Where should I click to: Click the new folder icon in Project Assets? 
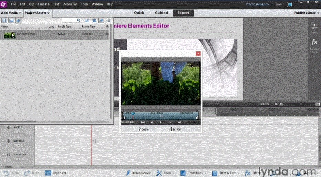pyautogui.click(x=87, y=20)
